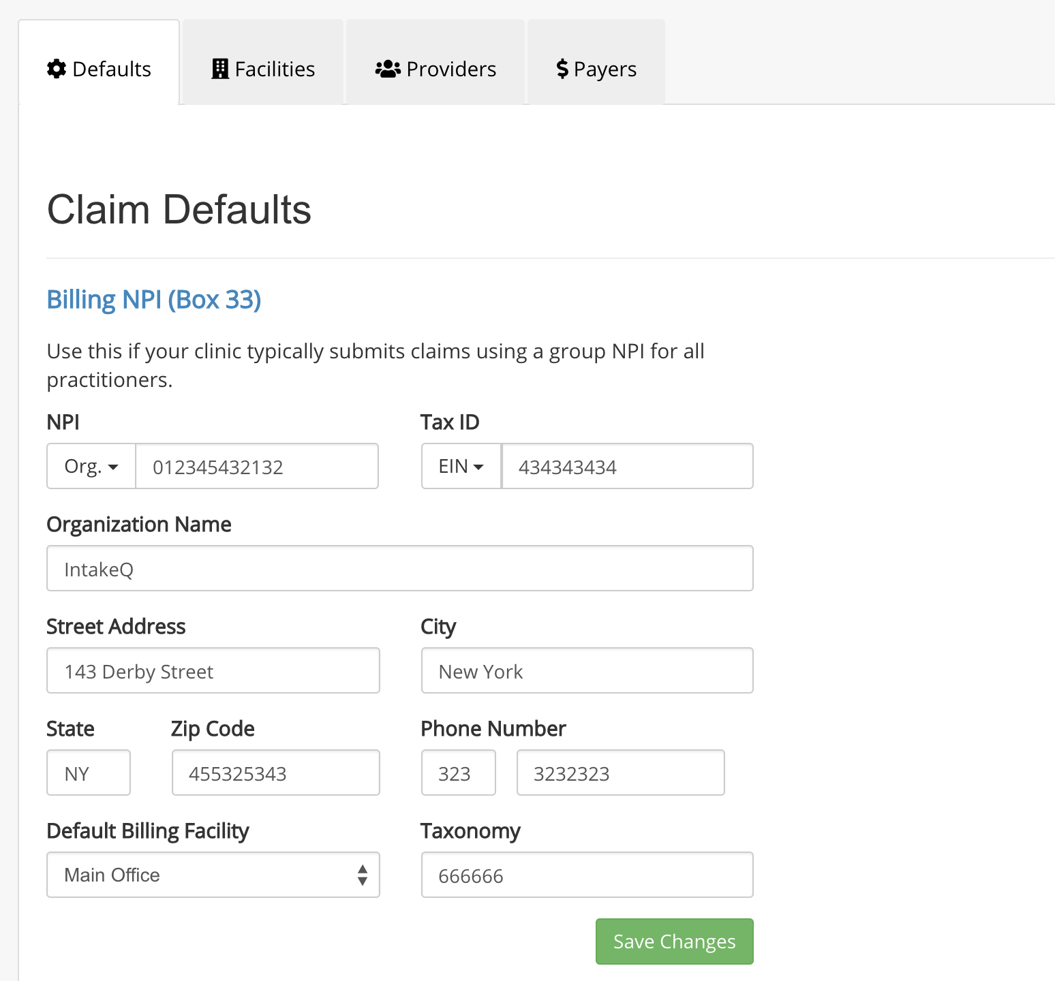The height and width of the screenshot is (981, 1055).
Task: Focus the Zip Code input
Action: (275, 773)
